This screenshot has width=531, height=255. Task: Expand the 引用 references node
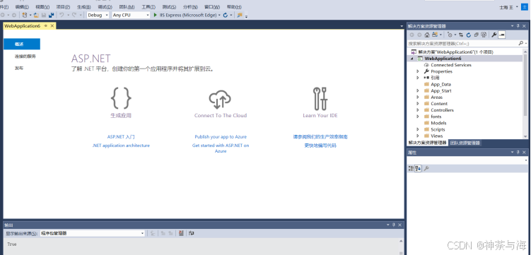tap(418, 78)
